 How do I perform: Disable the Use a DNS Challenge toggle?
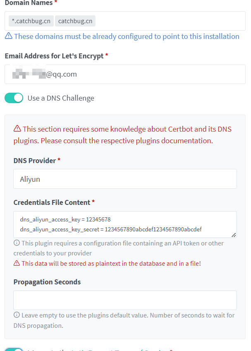[14, 98]
